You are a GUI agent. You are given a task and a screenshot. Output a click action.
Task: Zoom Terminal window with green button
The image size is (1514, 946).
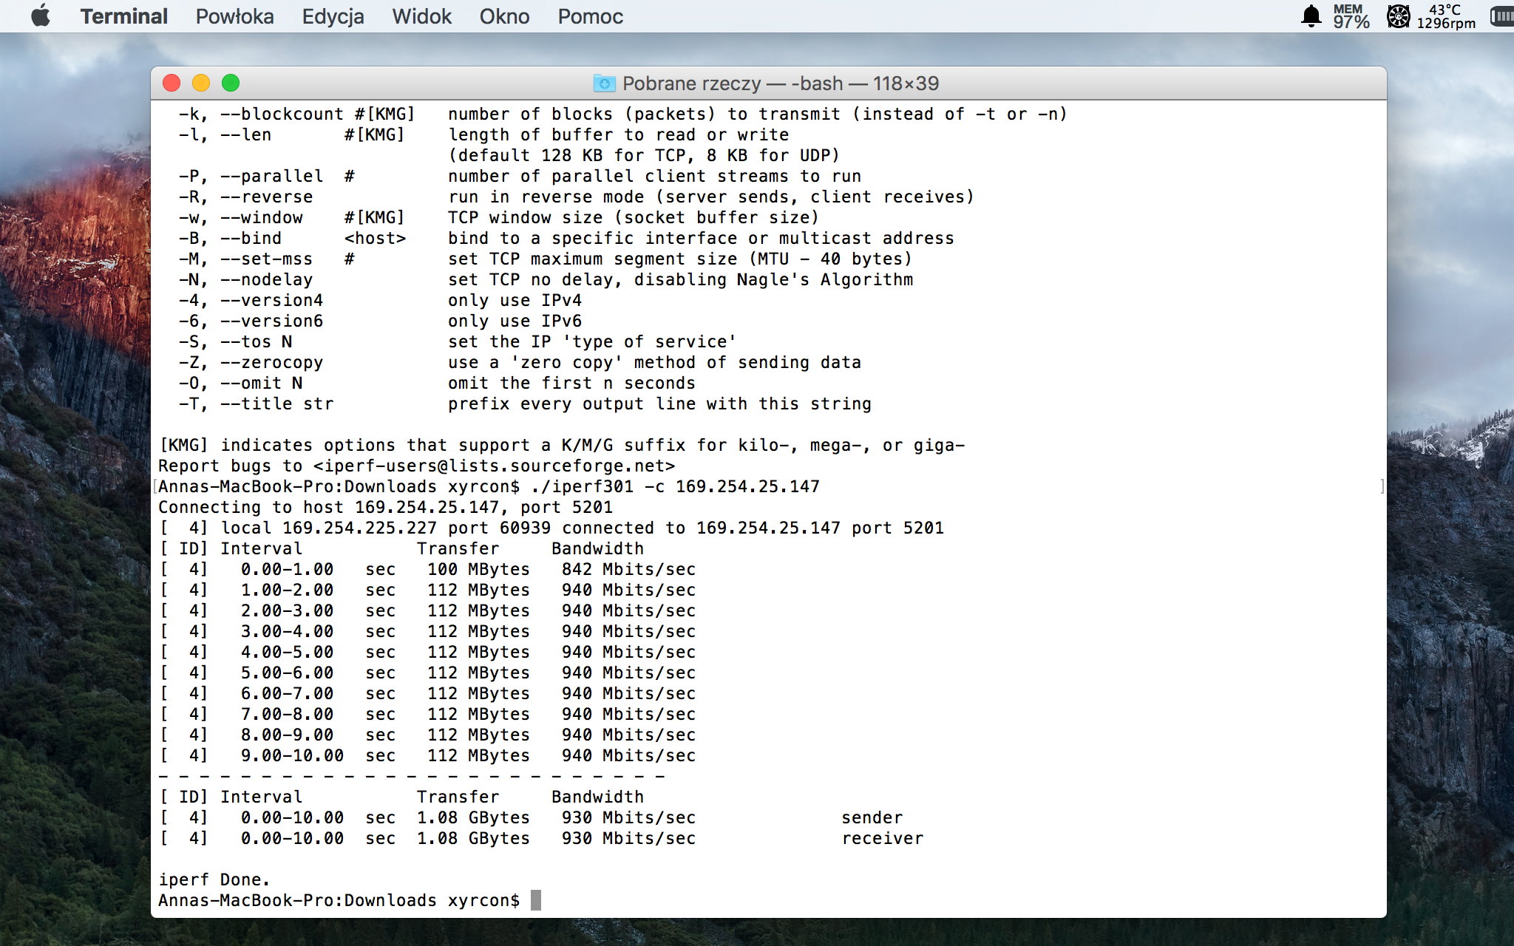[x=231, y=83]
